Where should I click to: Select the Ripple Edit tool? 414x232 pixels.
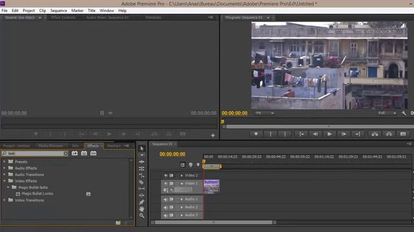click(x=142, y=162)
